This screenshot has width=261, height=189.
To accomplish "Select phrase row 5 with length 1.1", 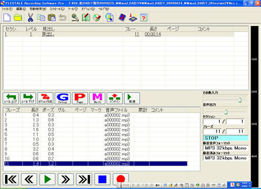I will coord(96,134).
